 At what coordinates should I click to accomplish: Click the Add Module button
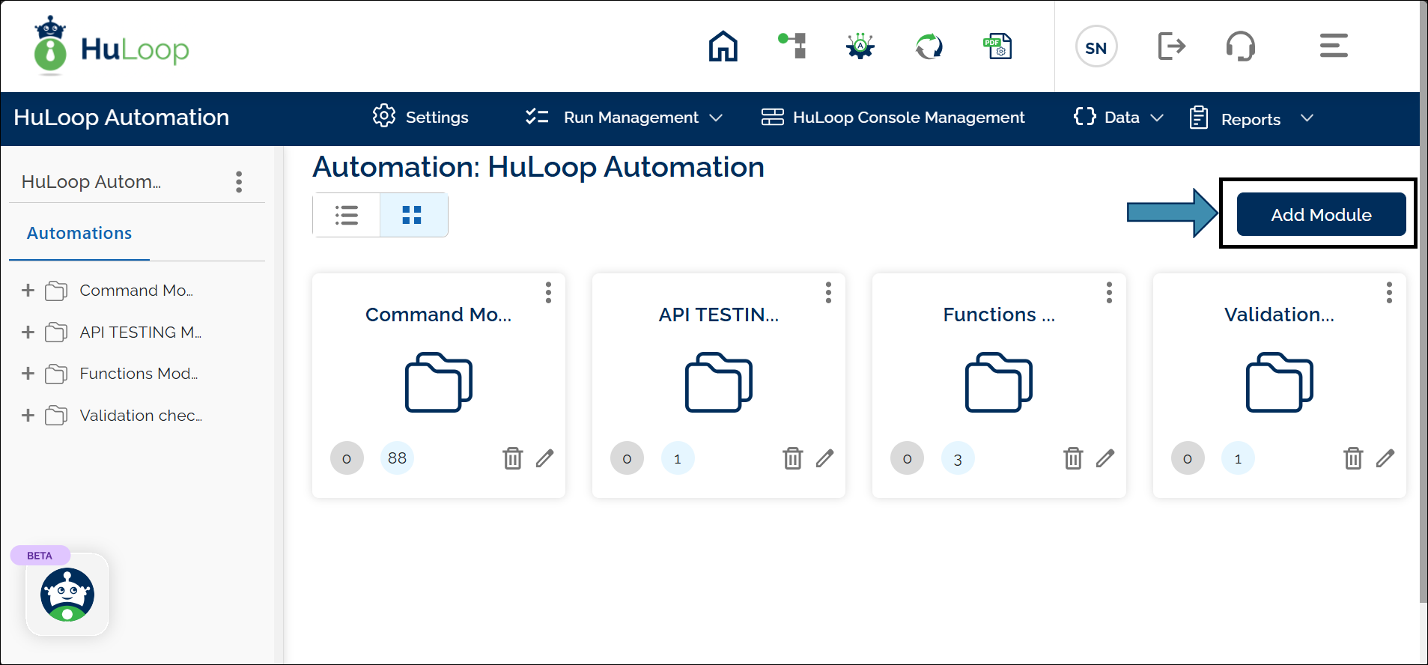1320,215
